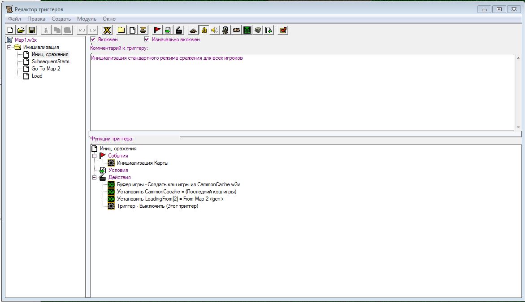The height and width of the screenshot is (302, 525).
Task: Select the Иниц. сражения trigger in left tree
Action: pyautogui.click(x=50, y=54)
